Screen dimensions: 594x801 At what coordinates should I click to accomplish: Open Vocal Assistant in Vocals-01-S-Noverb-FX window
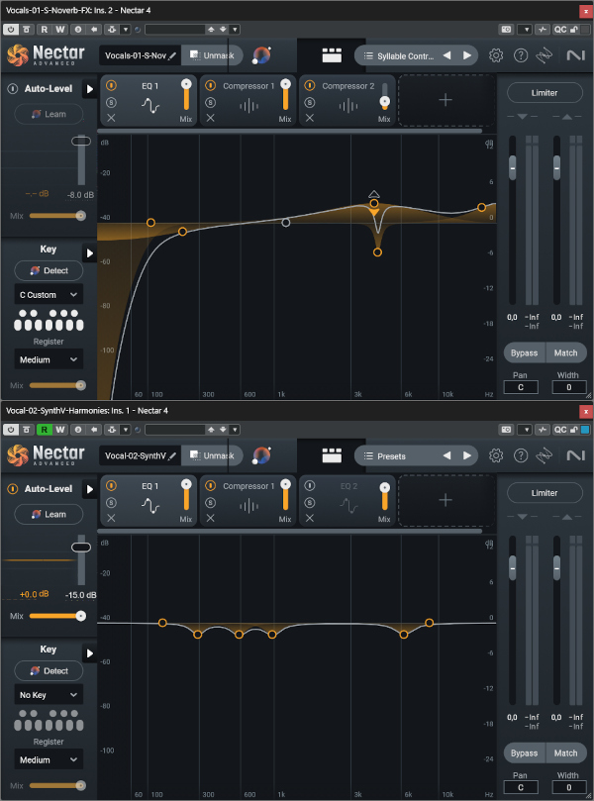point(261,55)
